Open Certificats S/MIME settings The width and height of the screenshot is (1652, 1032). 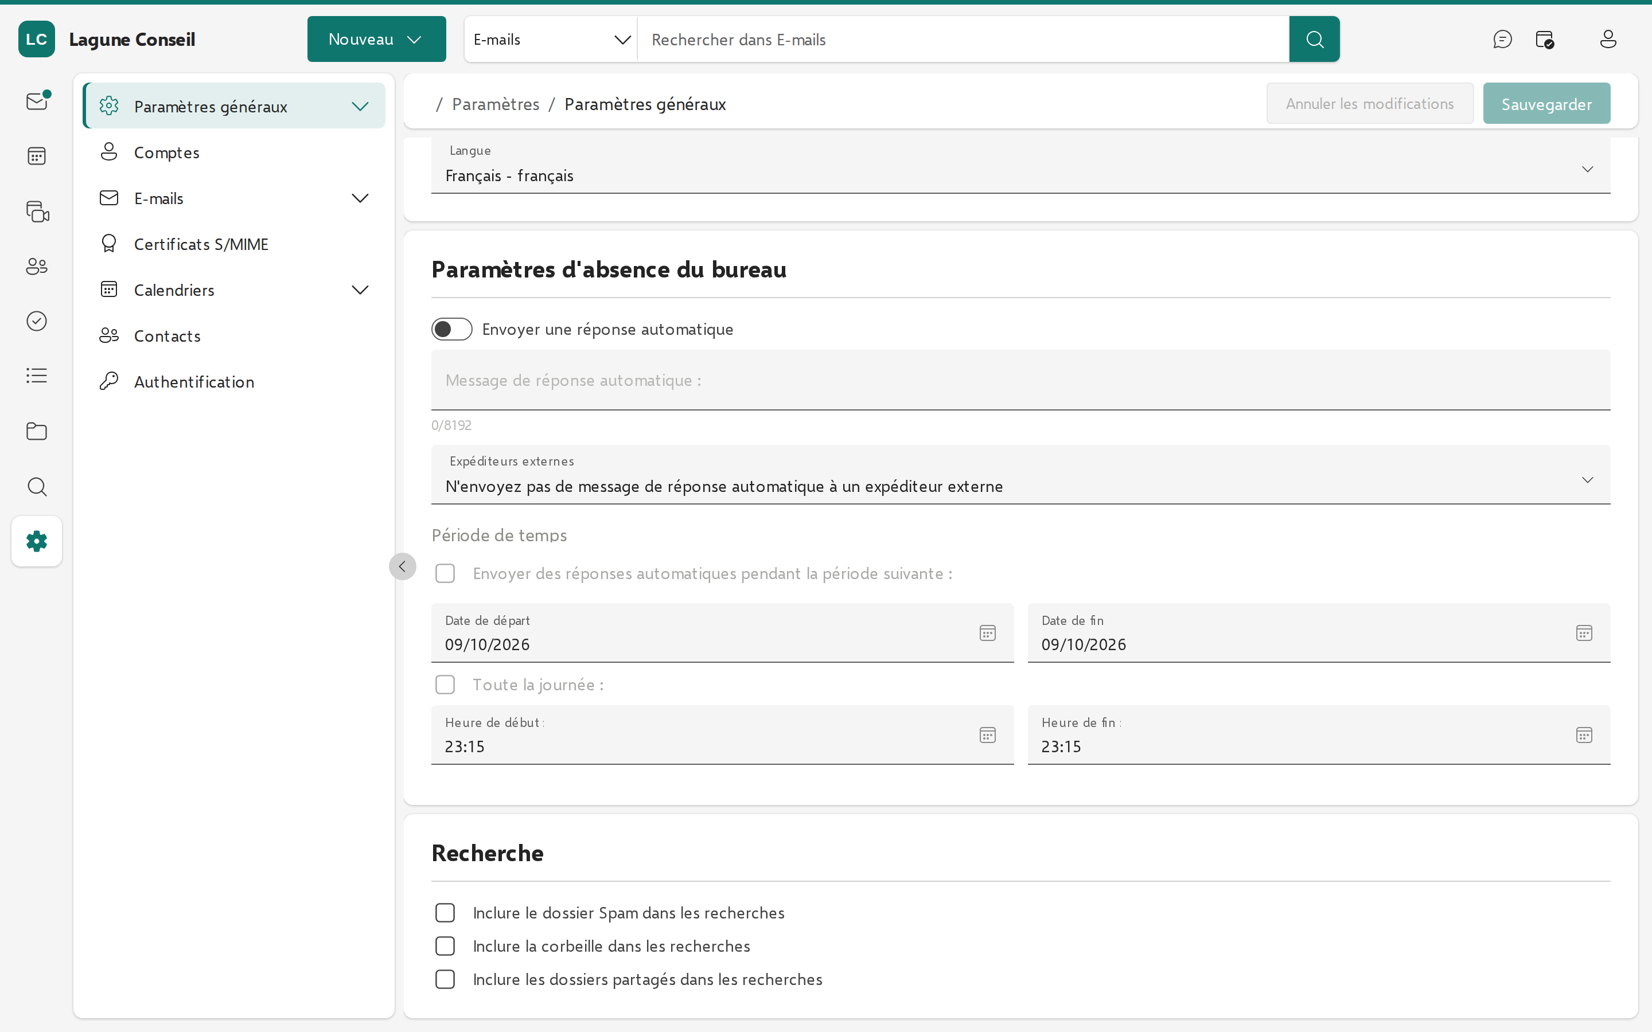[x=233, y=244]
